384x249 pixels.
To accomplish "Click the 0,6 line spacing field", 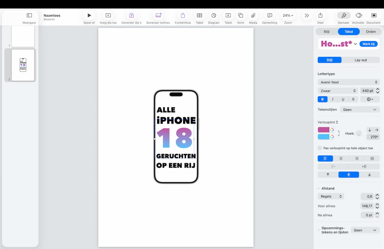I will [x=367, y=196].
